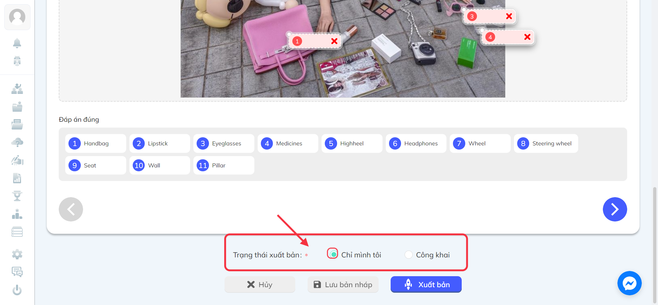Screen dimensions: 658x305
Task: Select answer 3 Eyeglasses
Action: click(x=224, y=143)
